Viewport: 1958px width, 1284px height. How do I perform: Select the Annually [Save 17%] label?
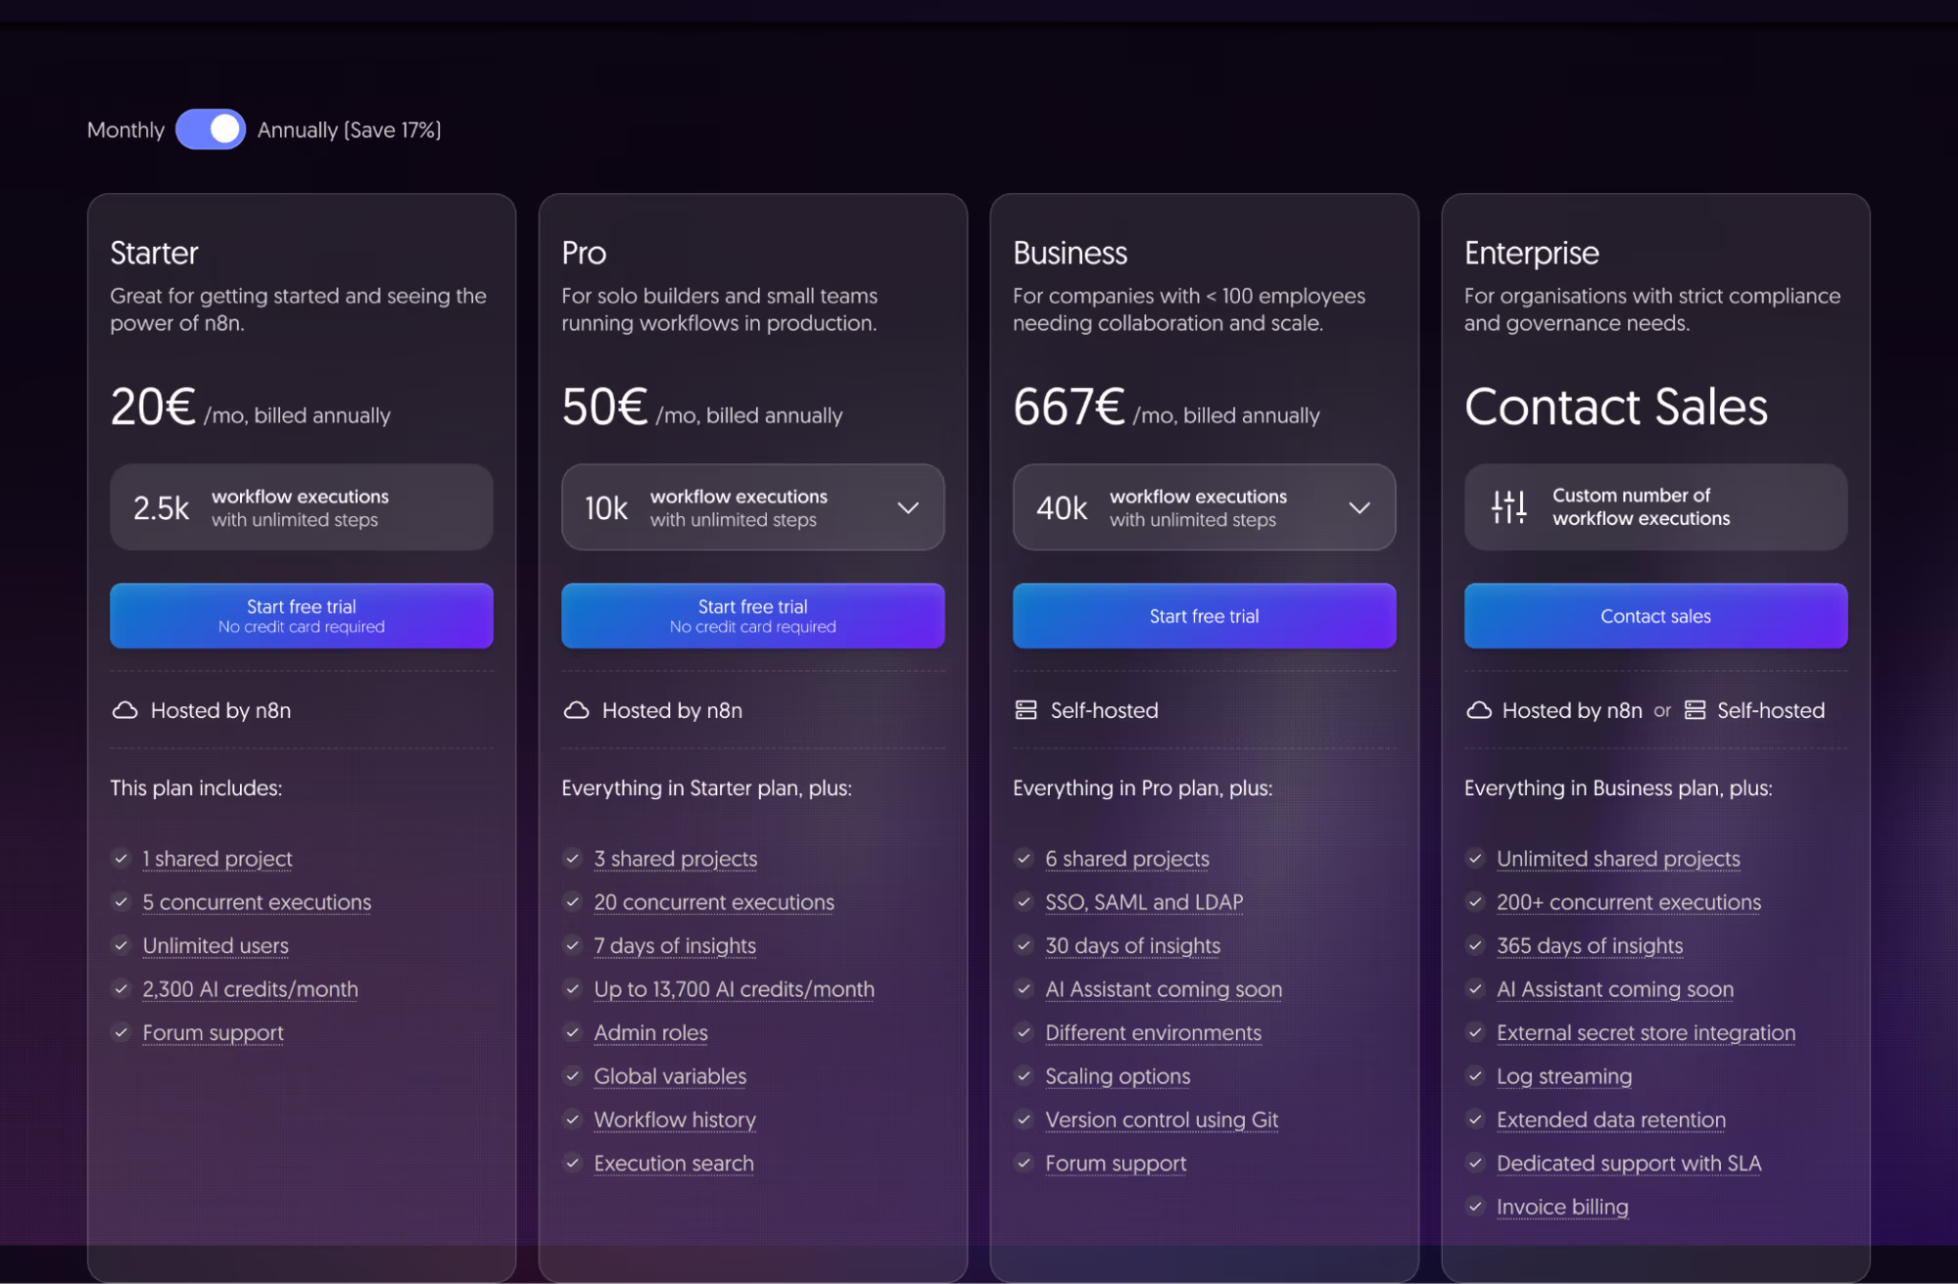coord(349,129)
